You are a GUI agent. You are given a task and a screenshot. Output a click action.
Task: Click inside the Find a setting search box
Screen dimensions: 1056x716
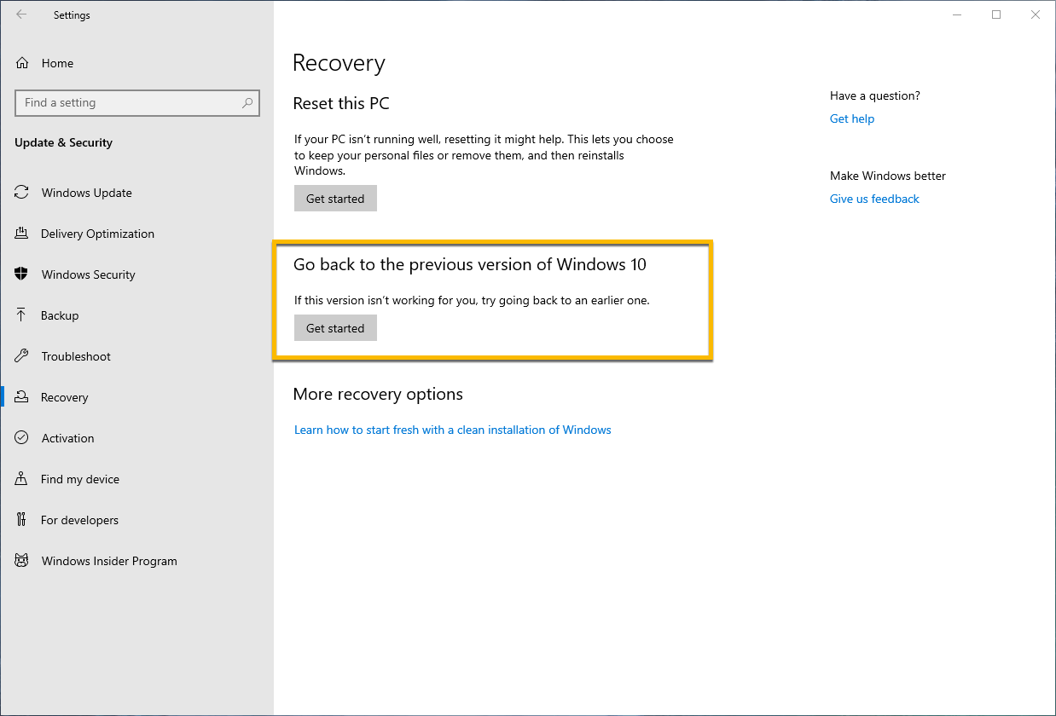pyautogui.click(x=128, y=102)
